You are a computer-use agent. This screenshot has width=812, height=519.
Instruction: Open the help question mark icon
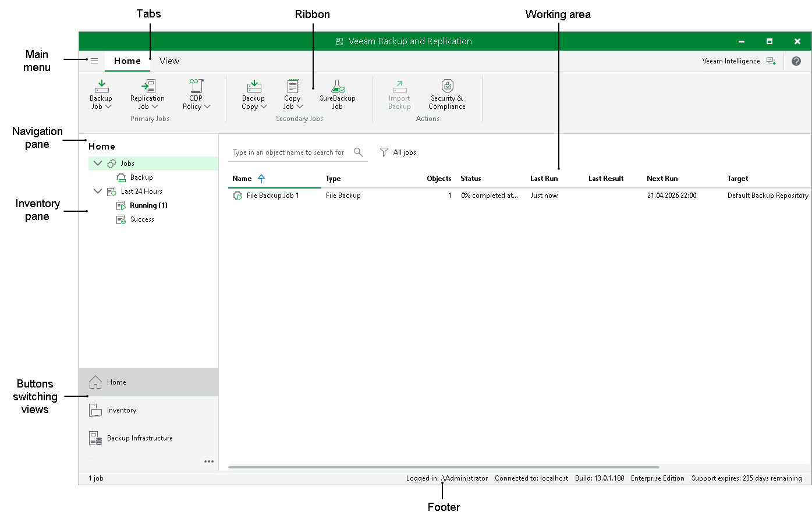(796, 61)
